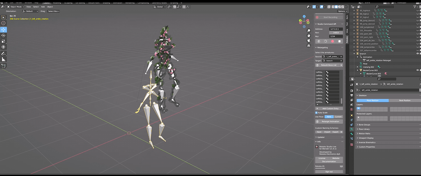421x176 pixels.
Task: Open the Object Mode dropdown
Action: click(x=15, y=7)
